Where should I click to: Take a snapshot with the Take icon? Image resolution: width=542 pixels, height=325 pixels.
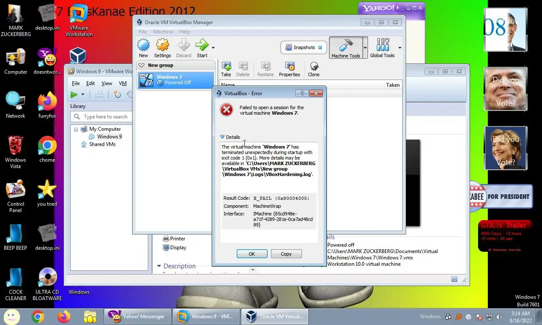[226, 69]
